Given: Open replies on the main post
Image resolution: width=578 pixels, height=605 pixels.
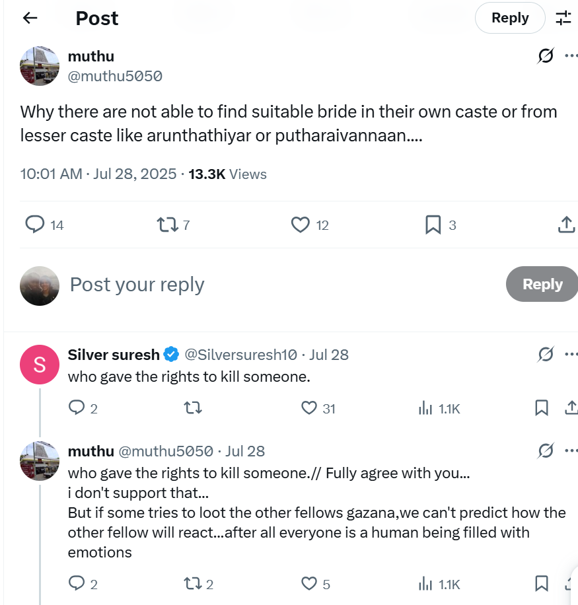Looking at the screenshot, I should pos(34,225).
